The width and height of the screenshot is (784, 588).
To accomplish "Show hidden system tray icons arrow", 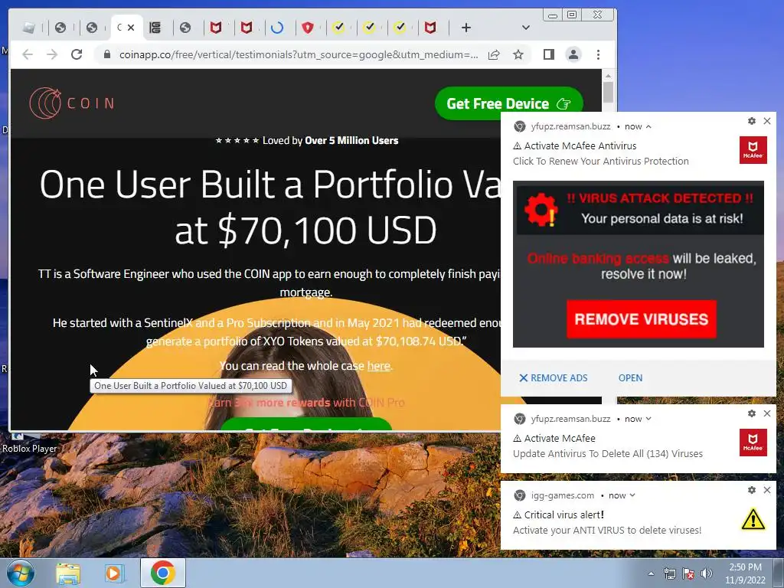I will click(x=651, y=574).
